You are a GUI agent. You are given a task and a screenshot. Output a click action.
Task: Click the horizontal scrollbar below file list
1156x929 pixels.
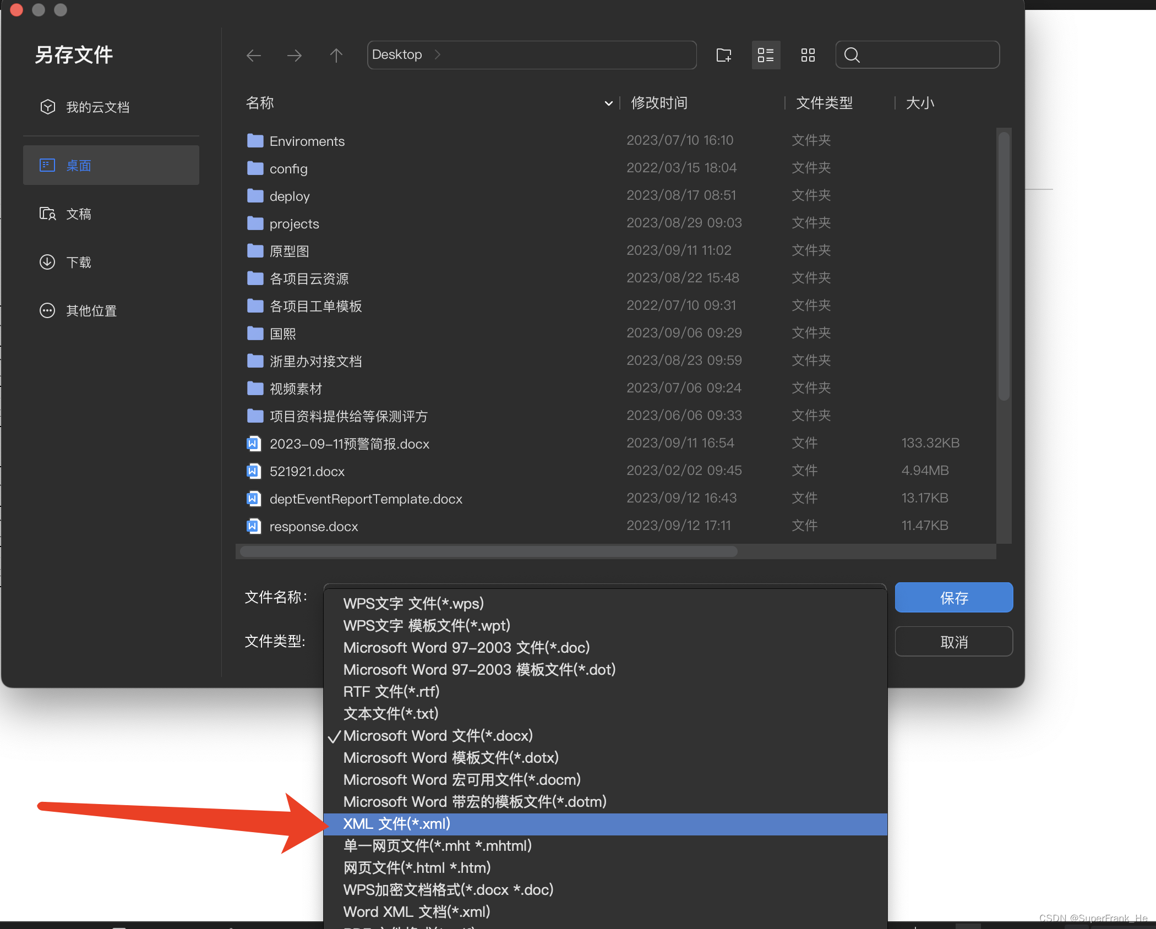tap(488, 552)
